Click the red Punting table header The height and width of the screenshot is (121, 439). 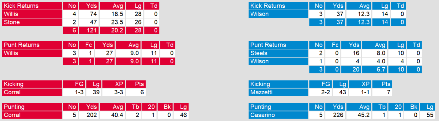pos(32,107)
